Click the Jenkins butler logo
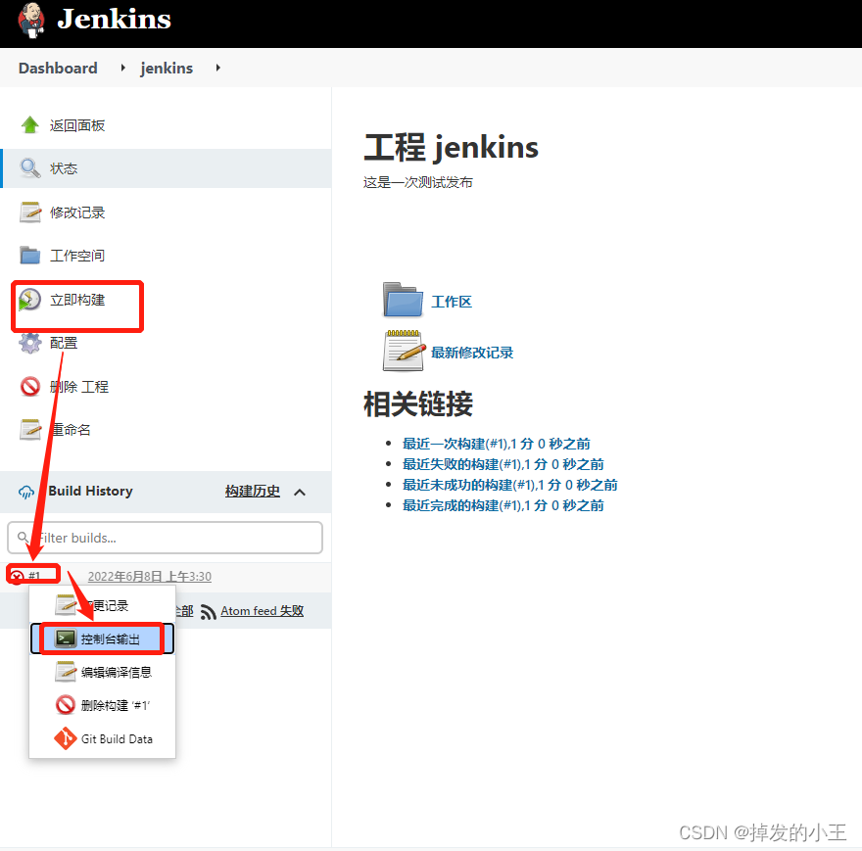862x851 pixels. 30,21
